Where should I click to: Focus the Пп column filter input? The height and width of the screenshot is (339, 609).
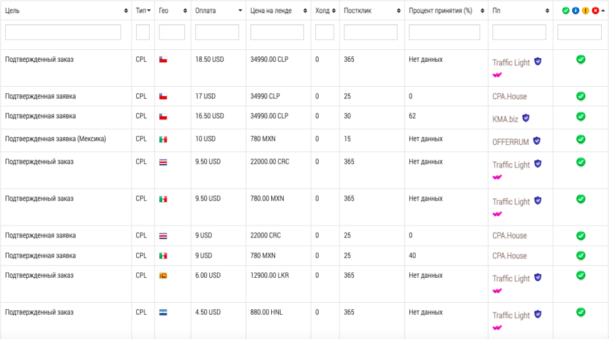tap(520, 32)
